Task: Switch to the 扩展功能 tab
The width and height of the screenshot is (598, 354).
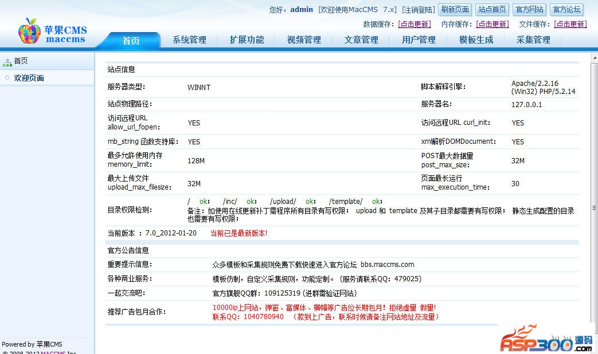Action: click(x=247, y=40)
